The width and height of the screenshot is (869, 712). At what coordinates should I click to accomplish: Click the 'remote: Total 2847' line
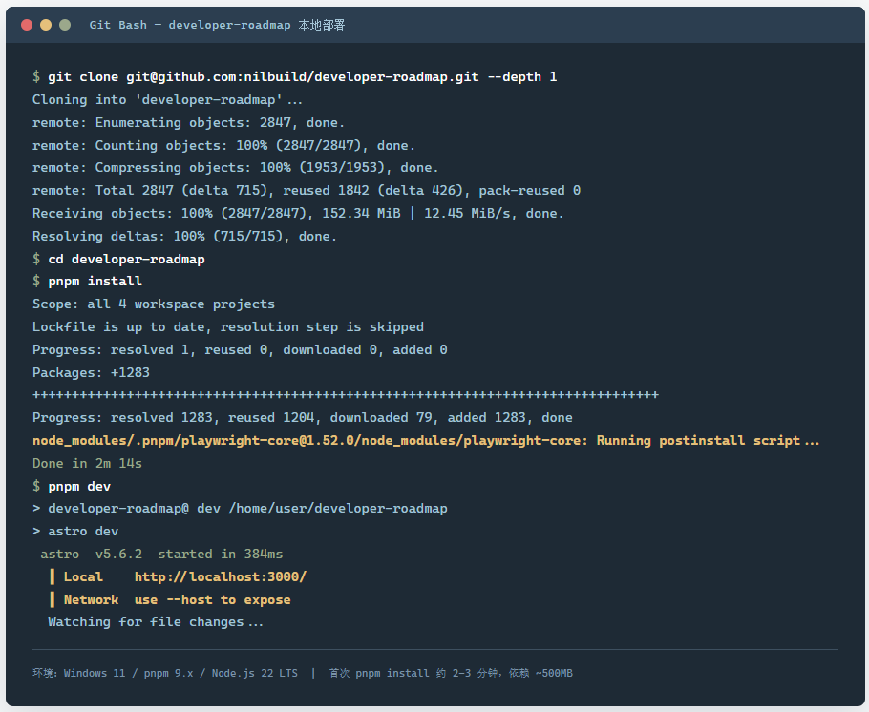307,191
